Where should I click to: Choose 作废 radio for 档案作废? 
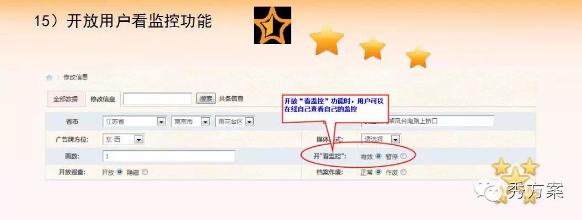(403, 172)
